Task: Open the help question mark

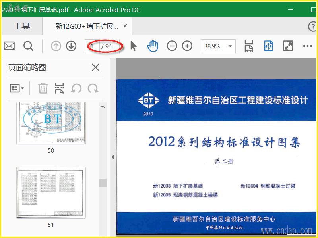Action: [312, 27]
